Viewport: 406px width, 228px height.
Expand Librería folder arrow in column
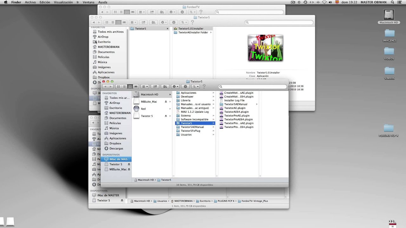tap(213, 100)
